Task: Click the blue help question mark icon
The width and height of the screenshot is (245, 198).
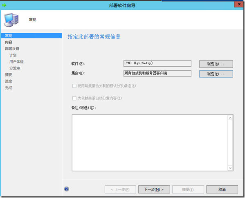Action: pos(66,189)
